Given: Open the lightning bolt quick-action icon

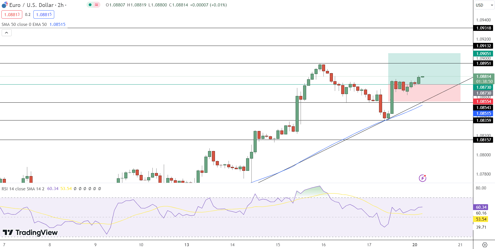Looking at the screenshot, I should pos(422,178).
